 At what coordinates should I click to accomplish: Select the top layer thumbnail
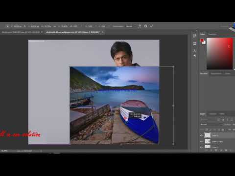coord(208,135)
